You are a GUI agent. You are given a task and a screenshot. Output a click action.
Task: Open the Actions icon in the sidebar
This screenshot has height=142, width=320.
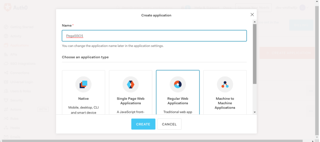point(6,109)
